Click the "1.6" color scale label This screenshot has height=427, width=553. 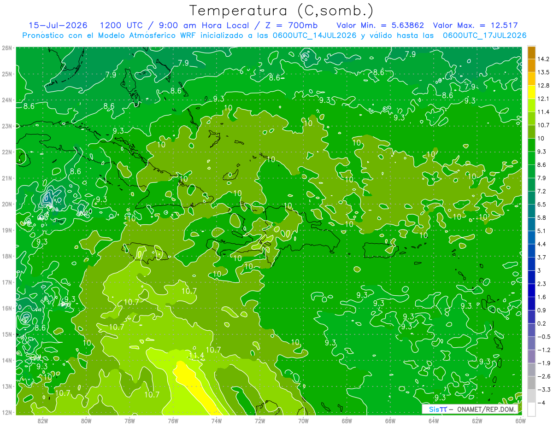[x=542, y=297]
